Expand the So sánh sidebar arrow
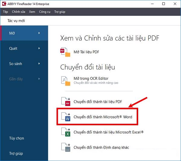 pyautogui.click(x=39, y=64)
